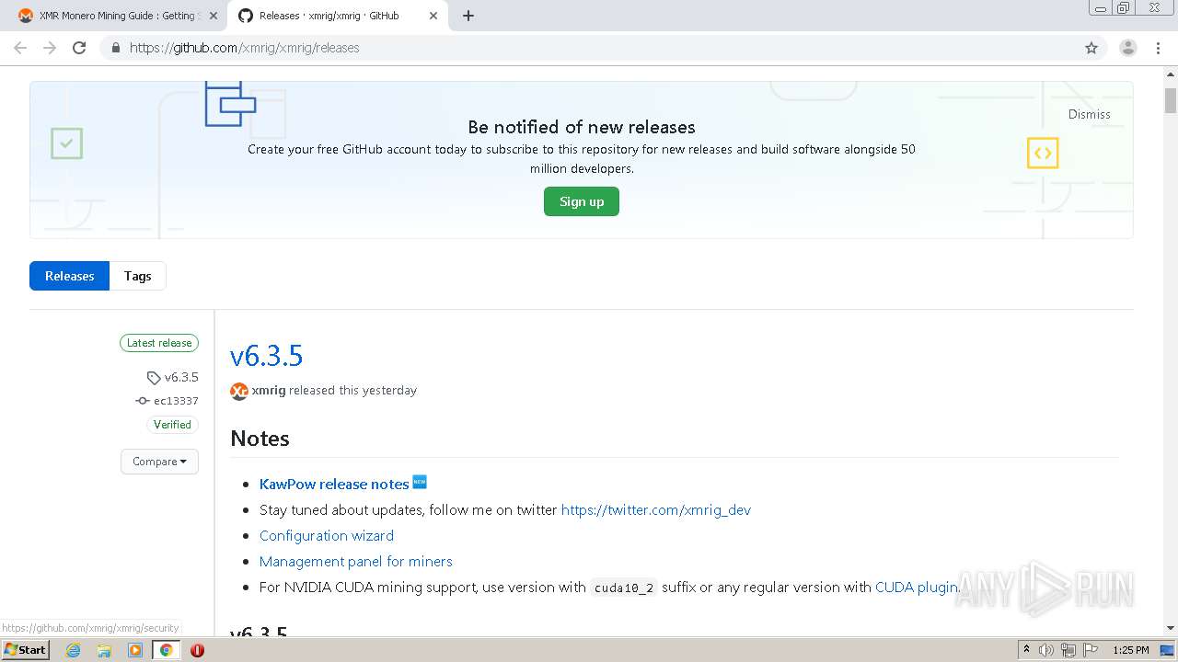
Task: Click the 1:25 PM taskbar clock
Action: [x=1130, y=650]
